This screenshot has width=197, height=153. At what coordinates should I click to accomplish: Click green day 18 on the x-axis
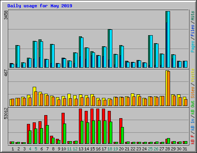coord(110,149)
